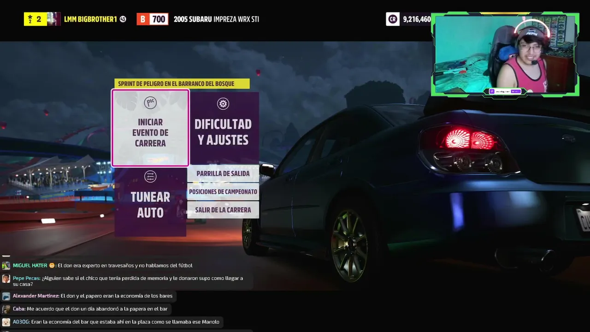Select Parrilla de Salida menu option
This screenshot has width=590, height=332.
tap(223, 173)
